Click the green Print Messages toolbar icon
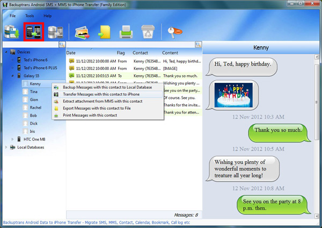This screenshot has width=322, height=228. 126,32
